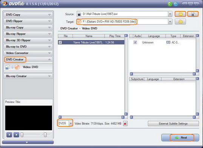
Task: Click the source file load icon
Action: coord(193,14)
